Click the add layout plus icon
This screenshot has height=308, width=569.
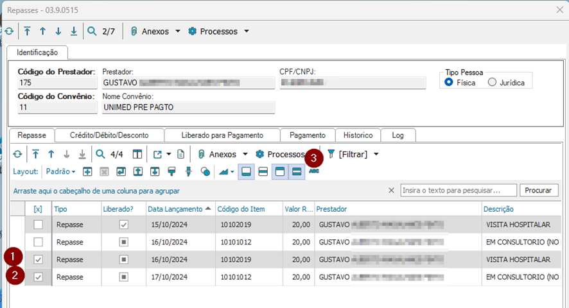[87, 171]
